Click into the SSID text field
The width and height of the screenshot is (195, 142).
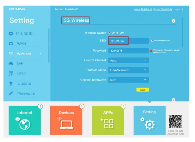[129, 41]
